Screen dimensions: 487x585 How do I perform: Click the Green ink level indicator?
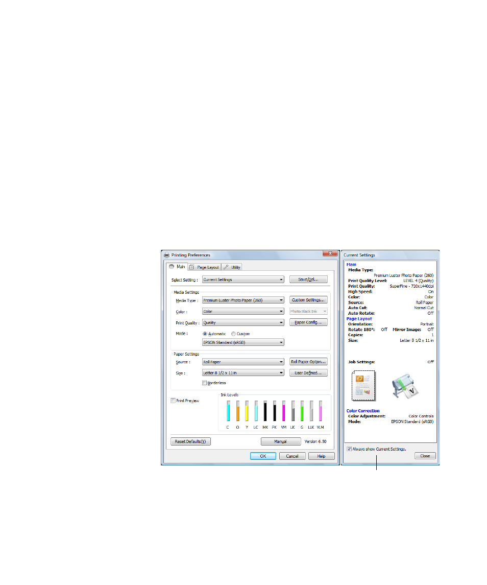[302, 411]
